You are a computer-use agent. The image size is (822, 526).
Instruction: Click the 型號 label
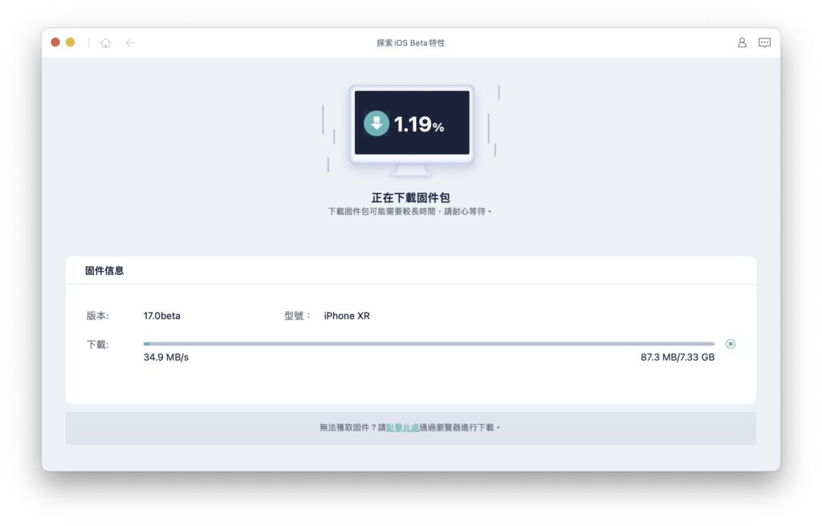(x=297, y=316)
